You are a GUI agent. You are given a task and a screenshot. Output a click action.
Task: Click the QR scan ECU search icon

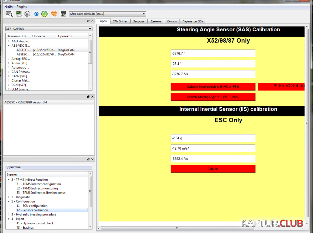coord(9,14)
